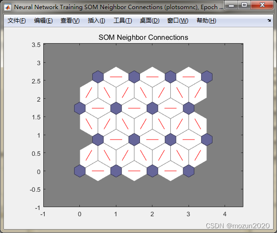Open the 文件(F) menu
This screenshot has width=277, height=233.
pyautogui.click(x=17, y=21)
